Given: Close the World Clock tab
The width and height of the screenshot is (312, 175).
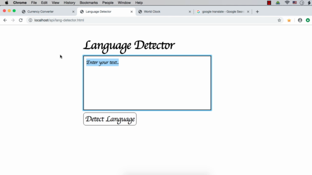Looking at the screenshot, I should pyautogui.click(x=190, y=12).
